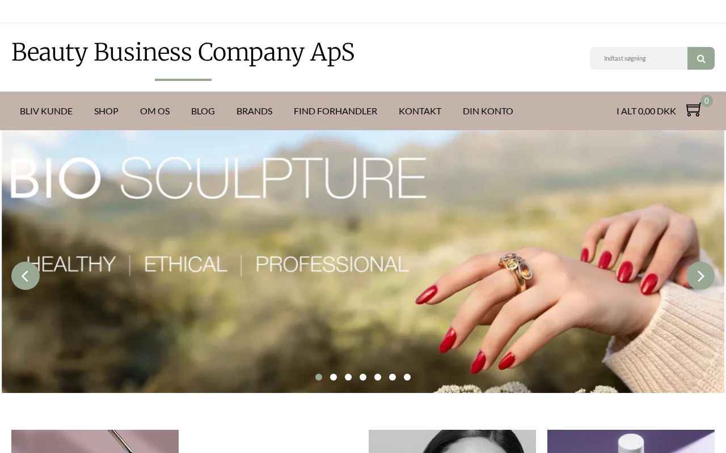Select the first carousel dot
Screen dimensions: 726x453
tap(319, 377)
